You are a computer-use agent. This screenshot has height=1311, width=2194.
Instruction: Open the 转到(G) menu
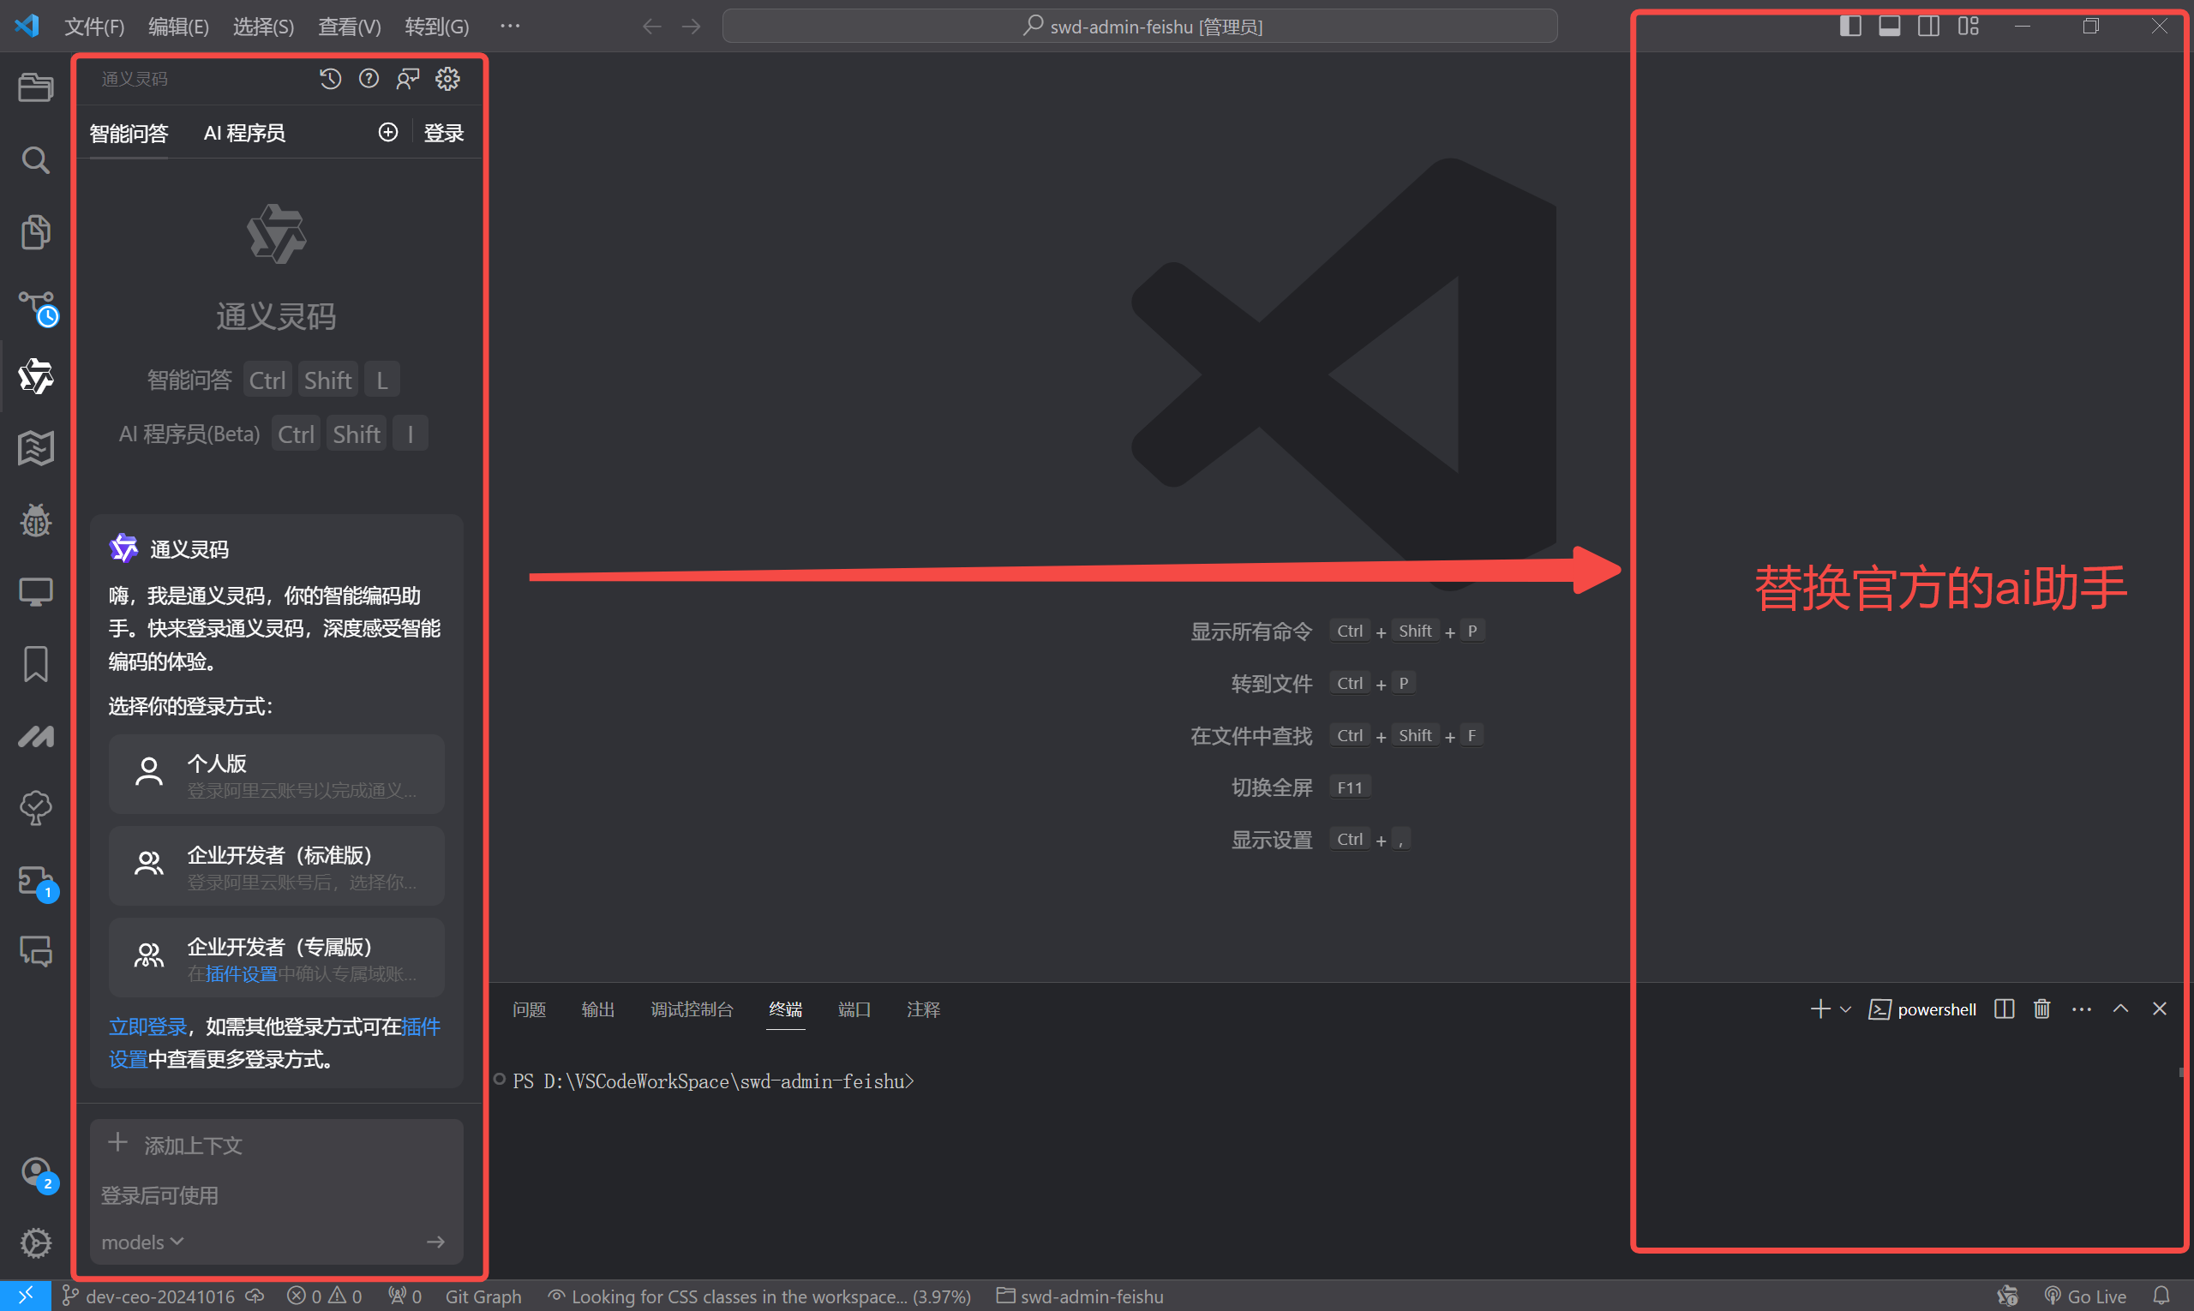436,27
